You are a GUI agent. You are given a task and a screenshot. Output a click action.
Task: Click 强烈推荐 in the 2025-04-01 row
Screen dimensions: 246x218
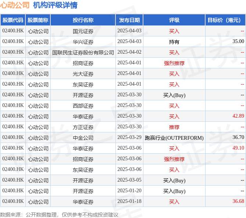pyautogui.click(x=174, y=63)
